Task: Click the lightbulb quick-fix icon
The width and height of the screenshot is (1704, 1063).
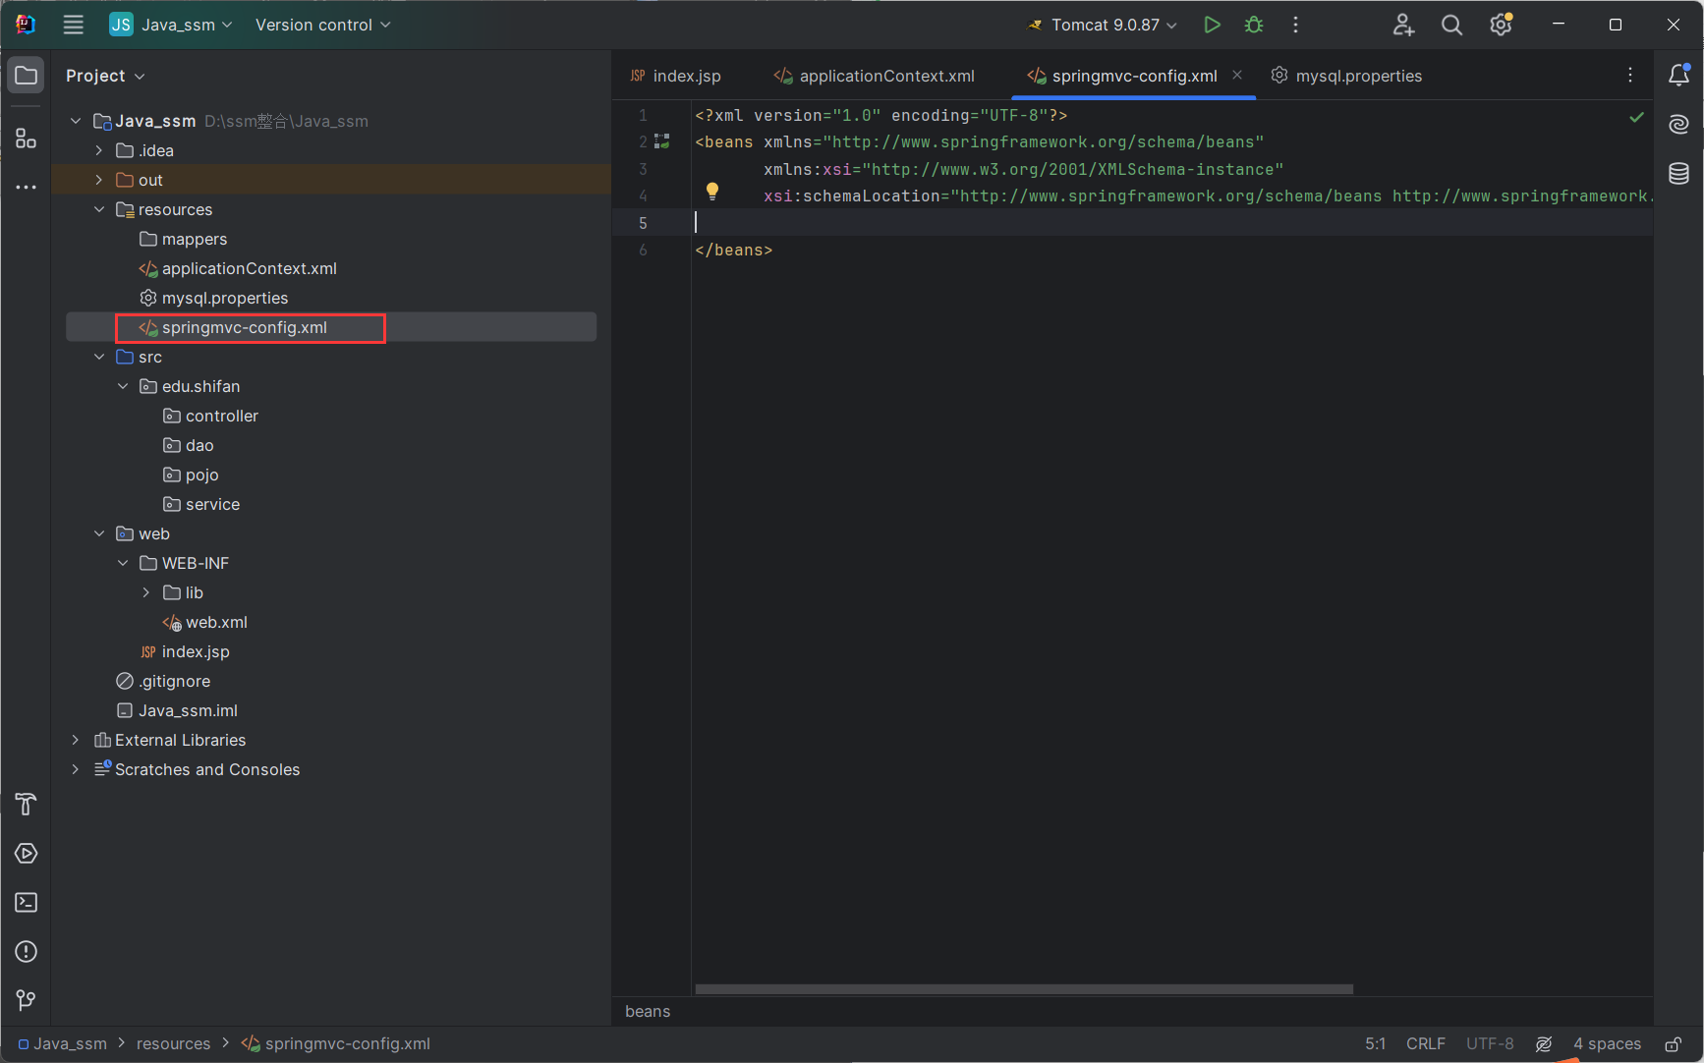Action: tap(712, 192)
